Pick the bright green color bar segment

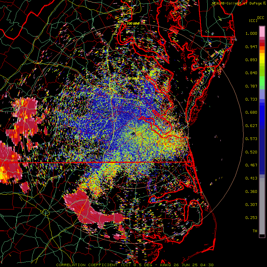(262, 81)
